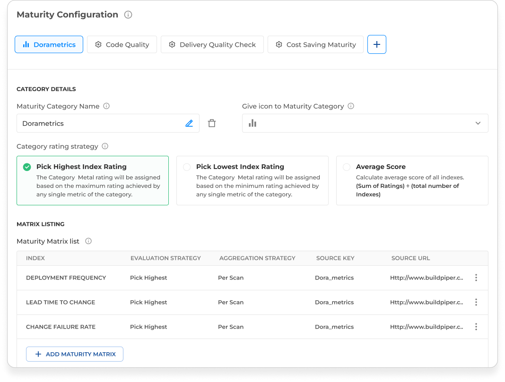The width and height of the screenshot is (505, 382).
Task: Click info icon beside Category rating strategy
Action: [x=105, y=146]
